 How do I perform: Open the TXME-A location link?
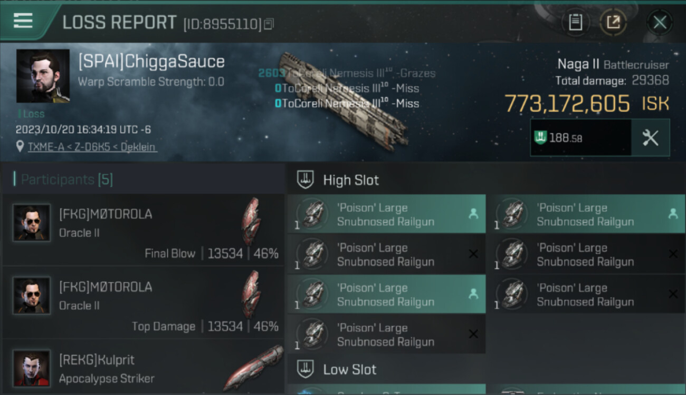[x=91, y=147]
